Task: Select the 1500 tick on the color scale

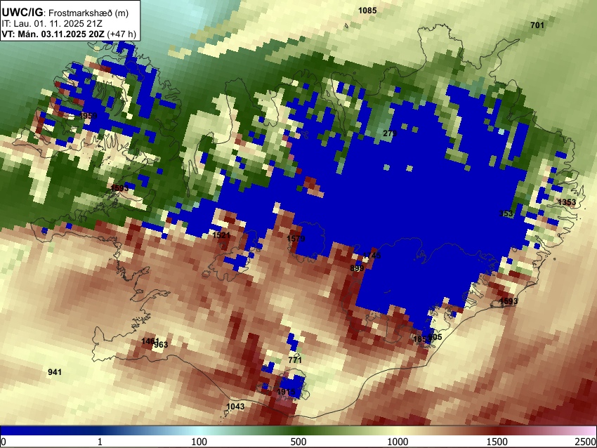Action: click(x=497, y=442)
